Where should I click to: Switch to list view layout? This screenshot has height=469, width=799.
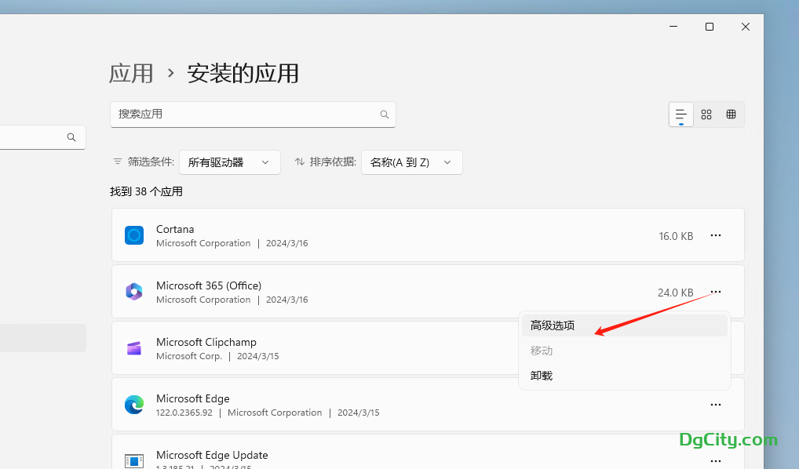[680, 115]
